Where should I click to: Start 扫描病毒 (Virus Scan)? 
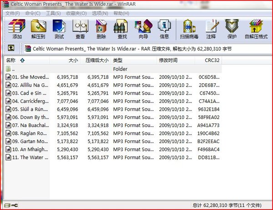189,29
